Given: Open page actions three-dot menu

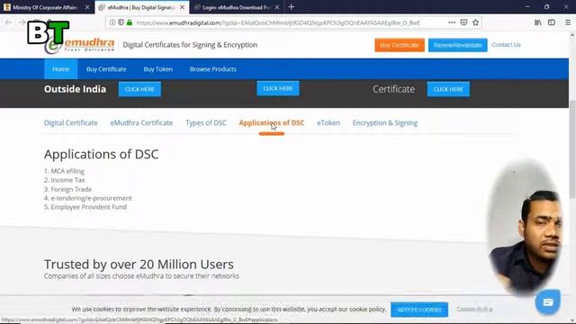Looking at the screenshot, I should [x=452, y=22].
